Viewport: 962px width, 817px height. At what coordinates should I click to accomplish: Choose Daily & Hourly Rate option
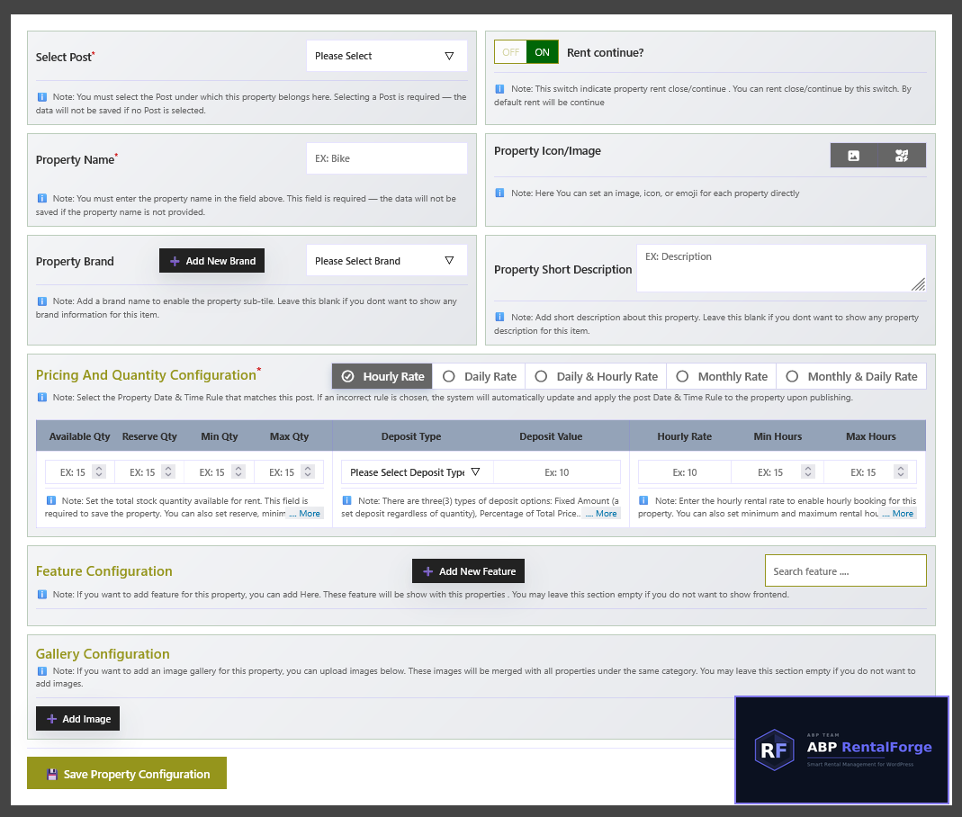tap(596, 377)
